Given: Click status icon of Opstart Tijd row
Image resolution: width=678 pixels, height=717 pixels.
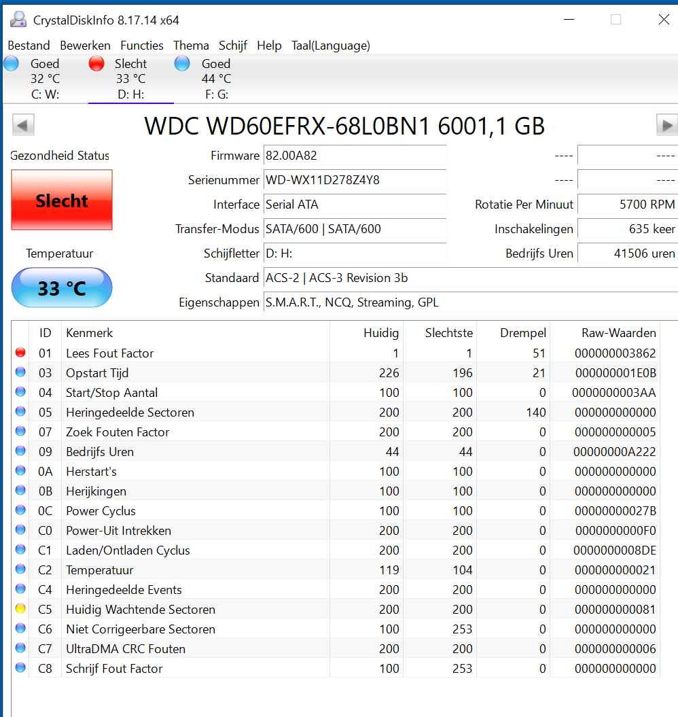Looking at the screenshot, I should 20,372.
